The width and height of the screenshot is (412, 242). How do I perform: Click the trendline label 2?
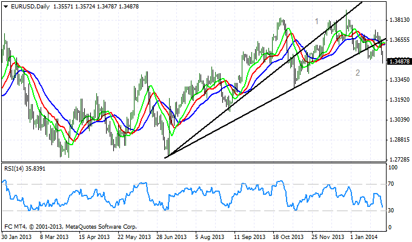(357, 73)
